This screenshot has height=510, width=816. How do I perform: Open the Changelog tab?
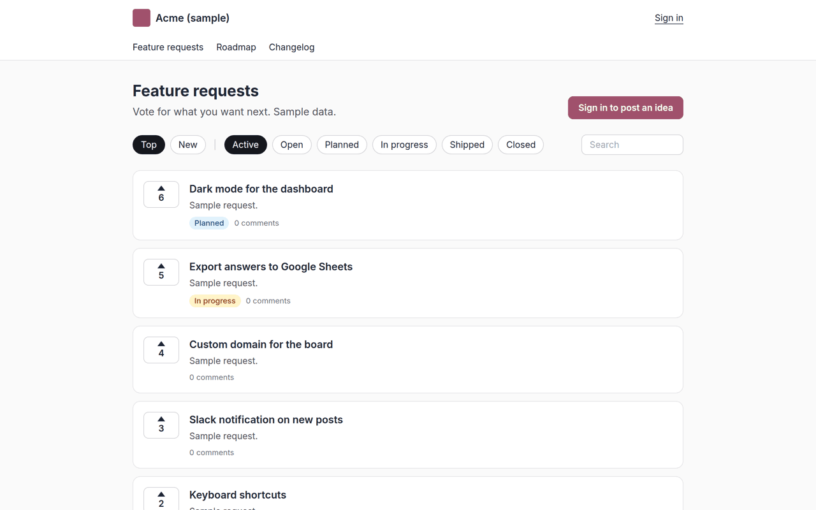291,47
